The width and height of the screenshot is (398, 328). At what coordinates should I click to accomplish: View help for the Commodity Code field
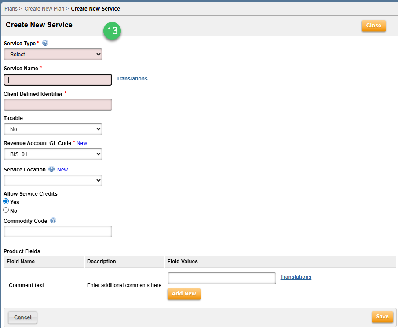(53, 220)
